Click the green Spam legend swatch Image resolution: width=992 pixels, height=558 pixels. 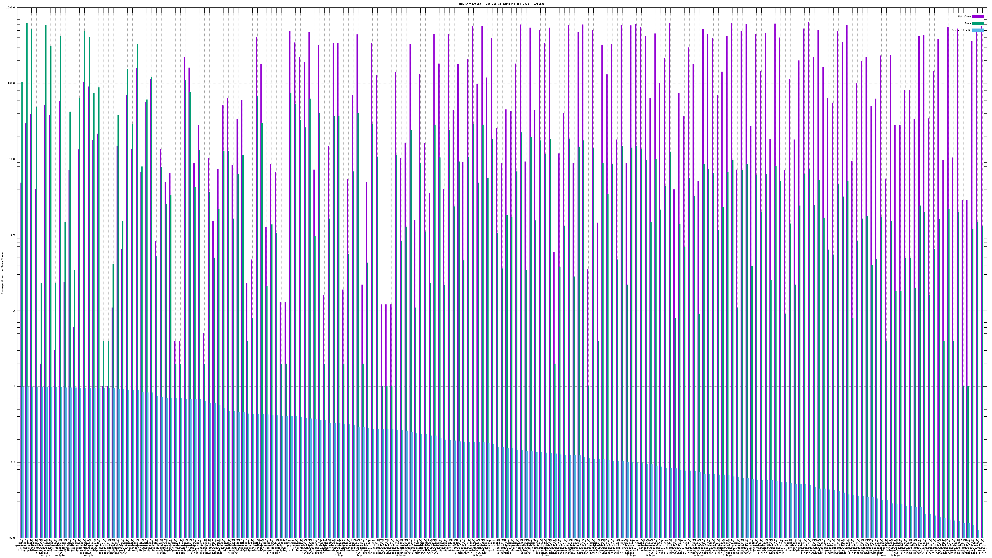(978, 24)
